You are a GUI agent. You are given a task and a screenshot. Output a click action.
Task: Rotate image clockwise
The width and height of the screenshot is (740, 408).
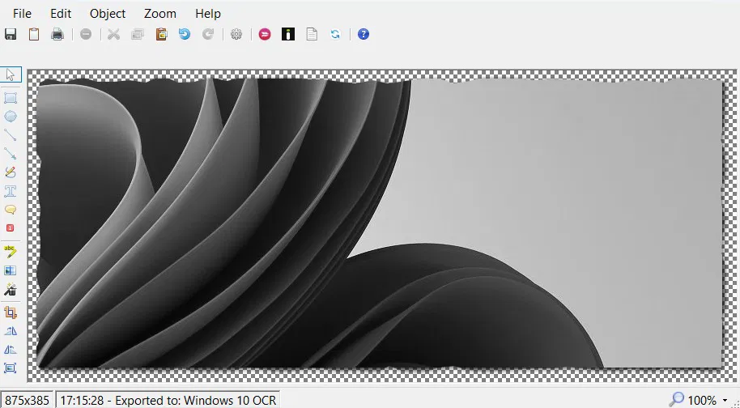(x=11, y=331)
